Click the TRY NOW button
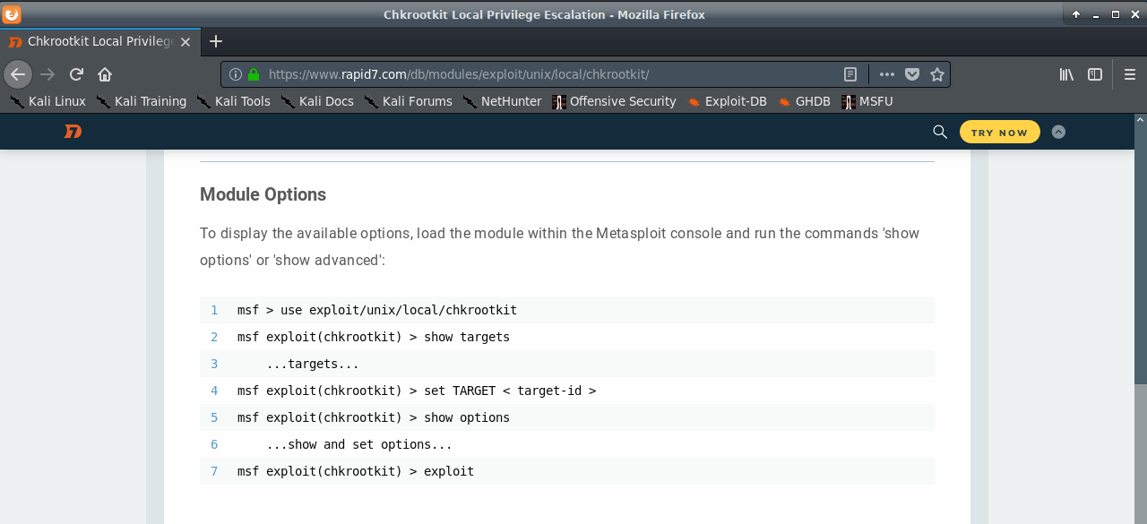This screenshot has width=1147, height=524. (1000, 132)
